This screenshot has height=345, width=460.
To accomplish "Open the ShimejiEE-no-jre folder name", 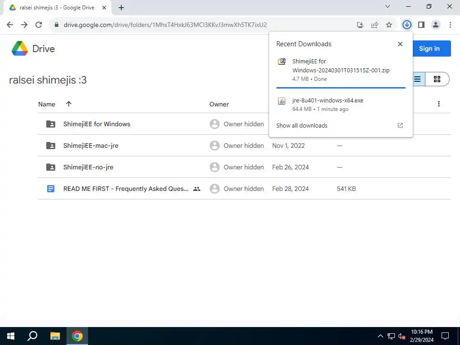I will [x=88, y=167].
